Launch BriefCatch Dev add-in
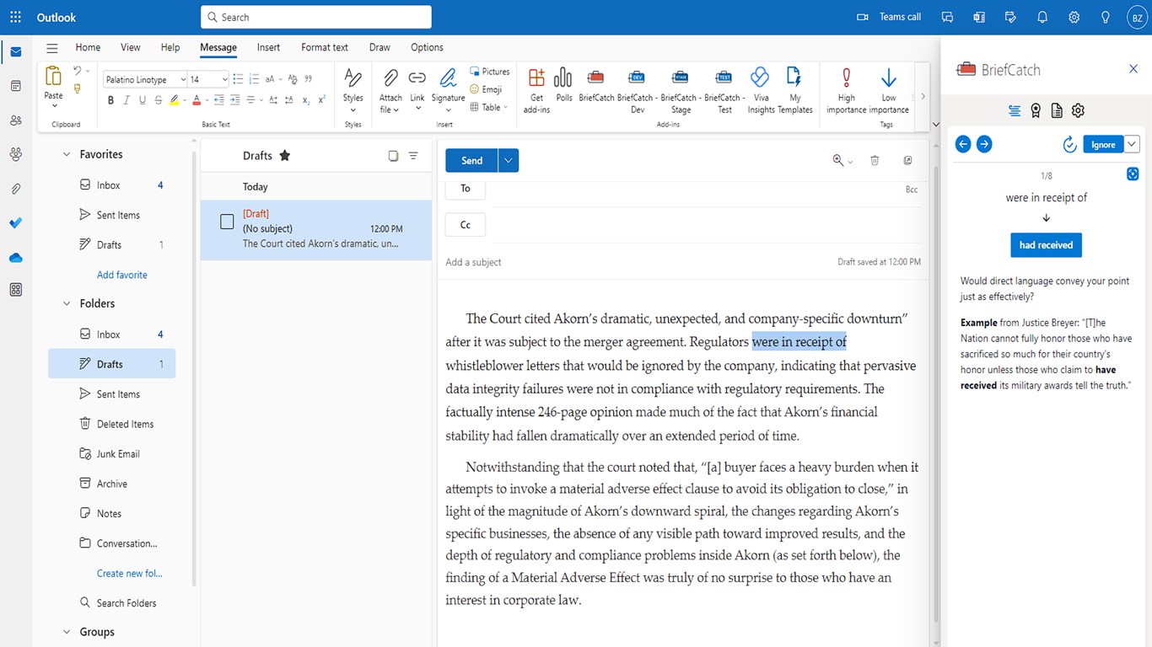Viewport: 1152px width, 647px height. [637, 90]
